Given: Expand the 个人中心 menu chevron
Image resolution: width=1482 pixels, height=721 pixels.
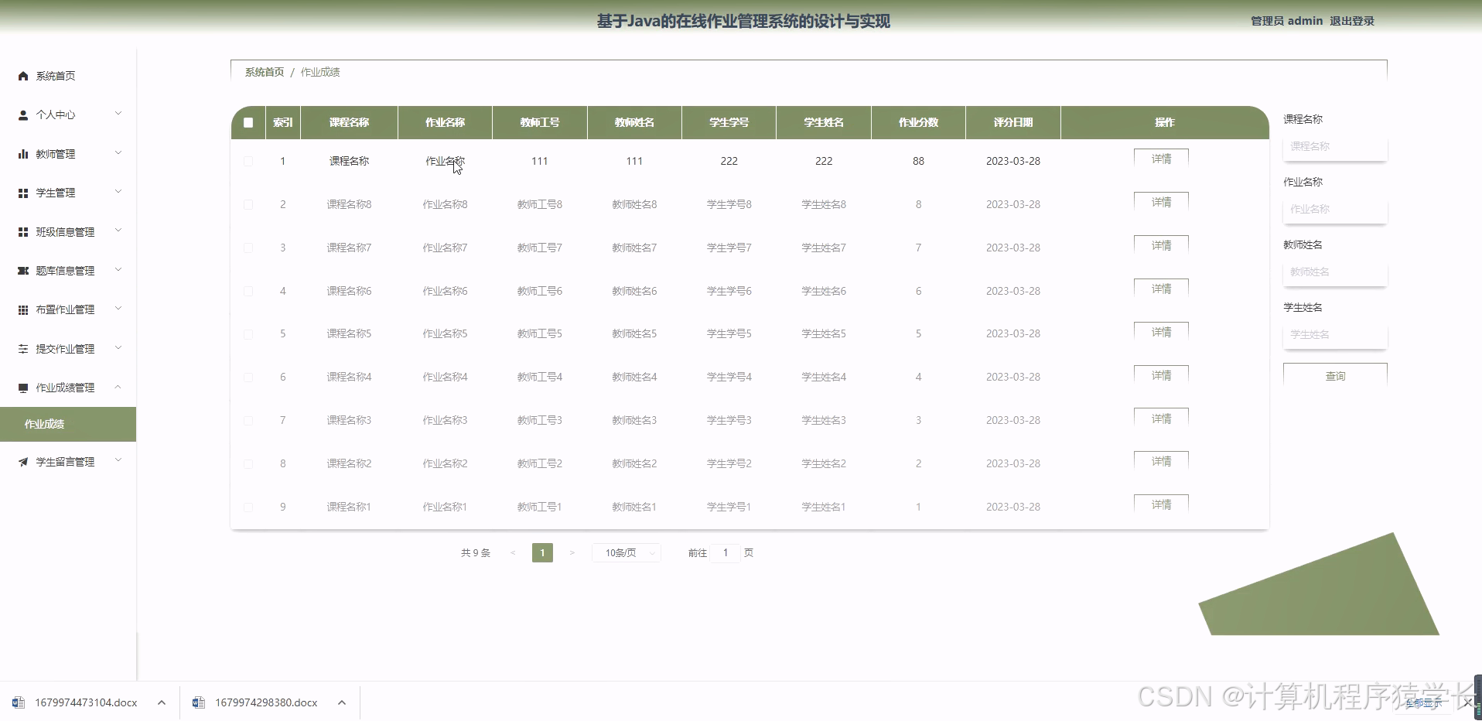Looking at the screenshot, I should pos(118,114).
